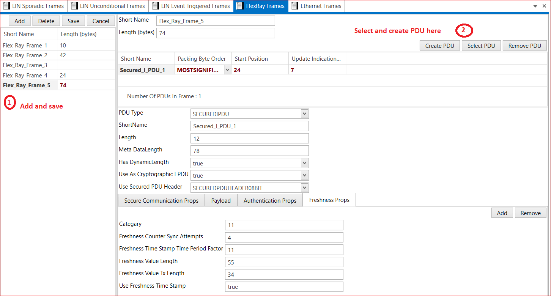Open Use As Cryptographic I PDU dropdown
The width and height of the screenshot is (551, 296).
tap(304, 175)
